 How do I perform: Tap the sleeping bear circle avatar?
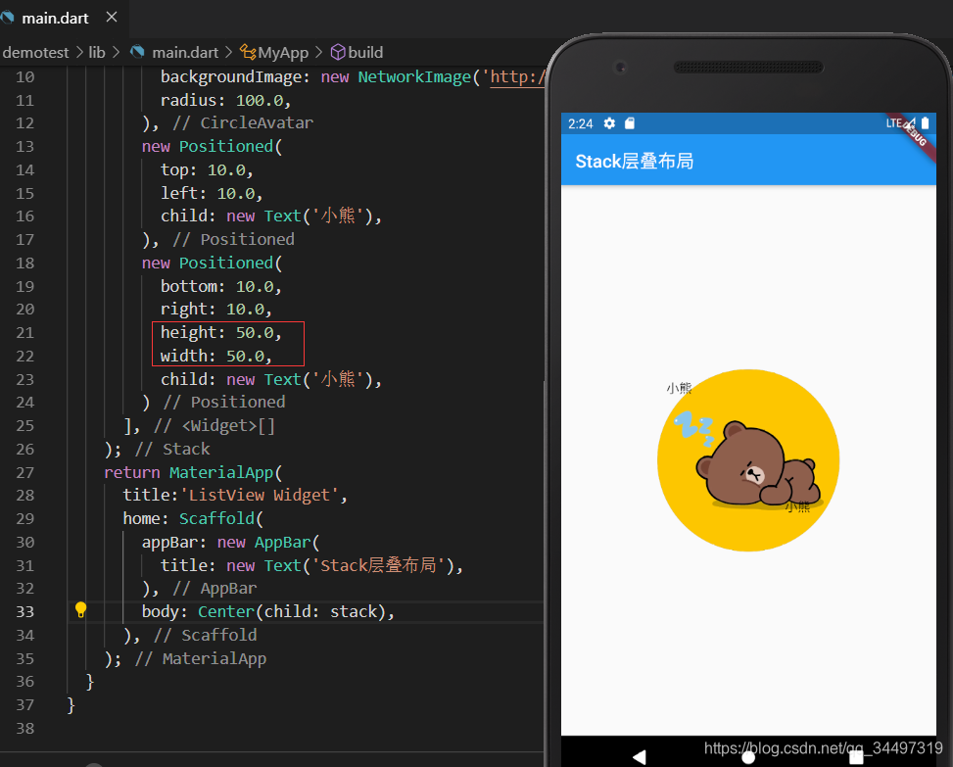[748, 460]
